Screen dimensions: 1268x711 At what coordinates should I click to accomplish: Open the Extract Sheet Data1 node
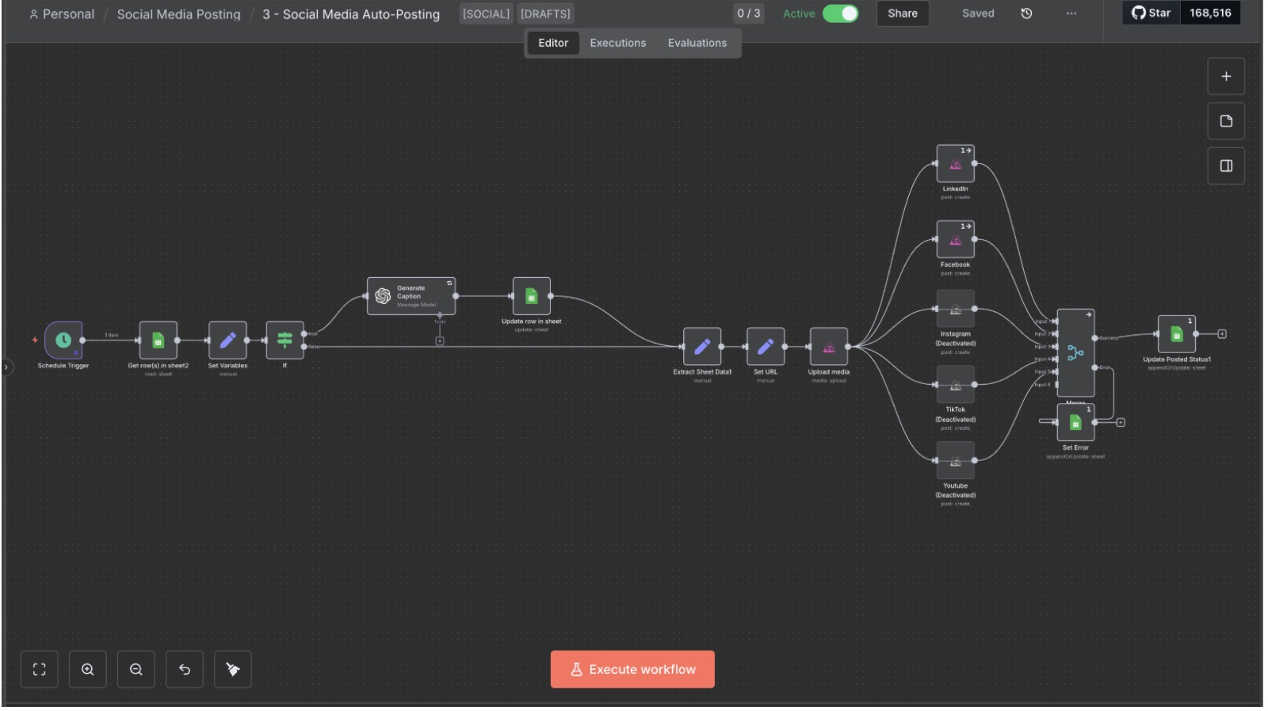point(702,347)
